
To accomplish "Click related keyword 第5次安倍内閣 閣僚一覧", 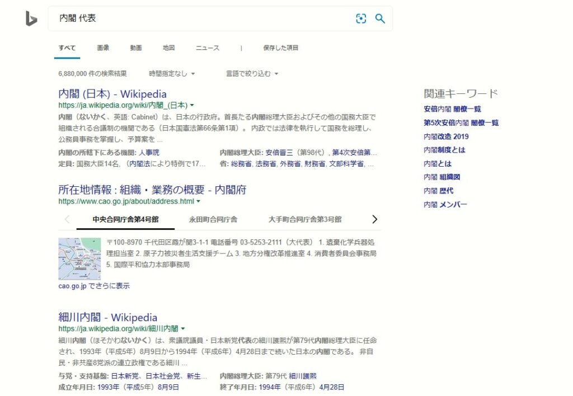I will click(x=461, y=122).
